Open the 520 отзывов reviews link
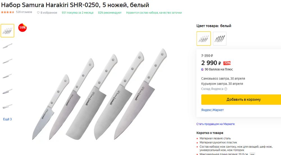The image size is (281, 155). 24,12
